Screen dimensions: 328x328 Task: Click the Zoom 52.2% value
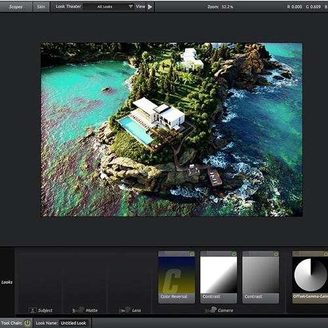tap(228, 7)
